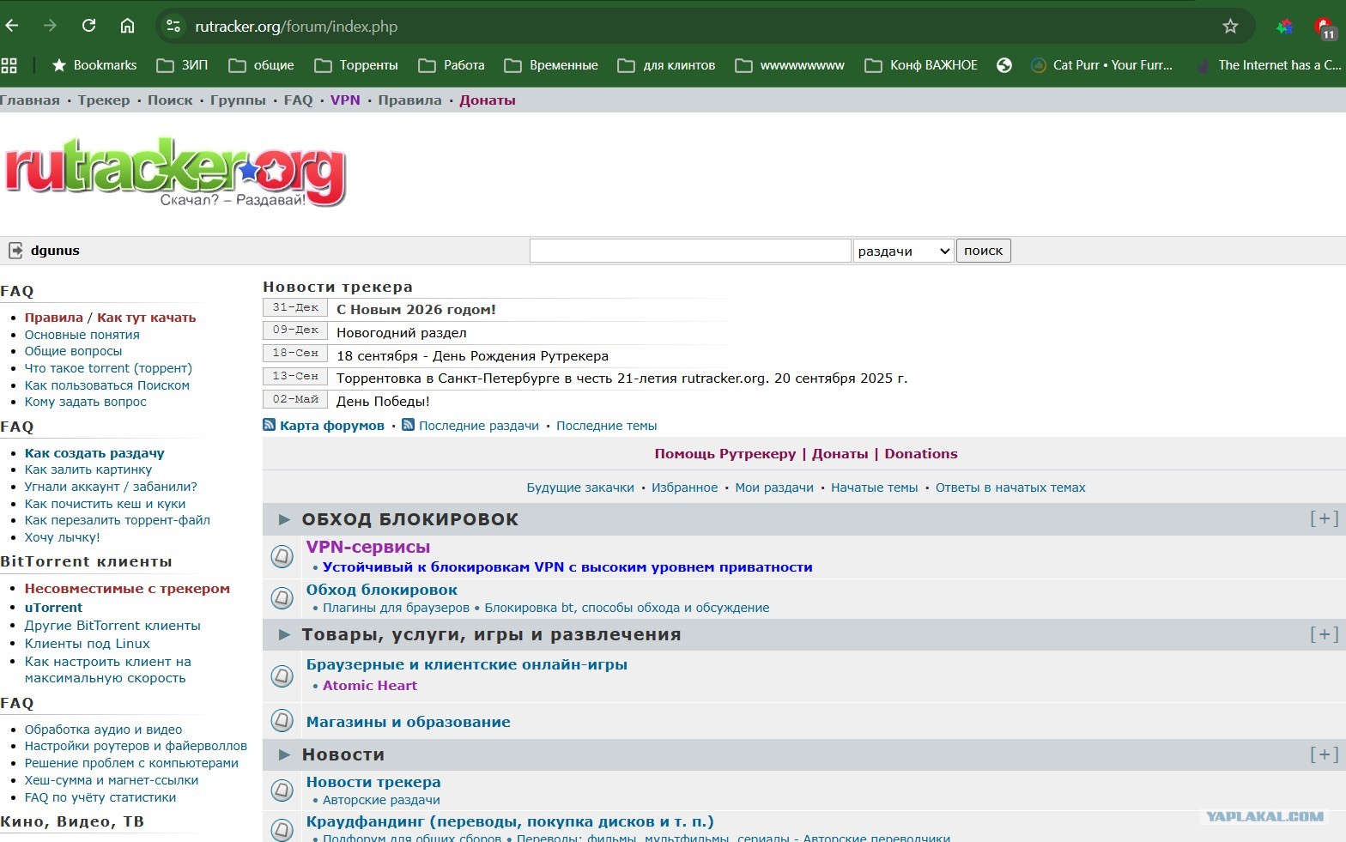Focus the tracker search input field
This screenshot has height=842, width=1346.
[x=690, y=251]
